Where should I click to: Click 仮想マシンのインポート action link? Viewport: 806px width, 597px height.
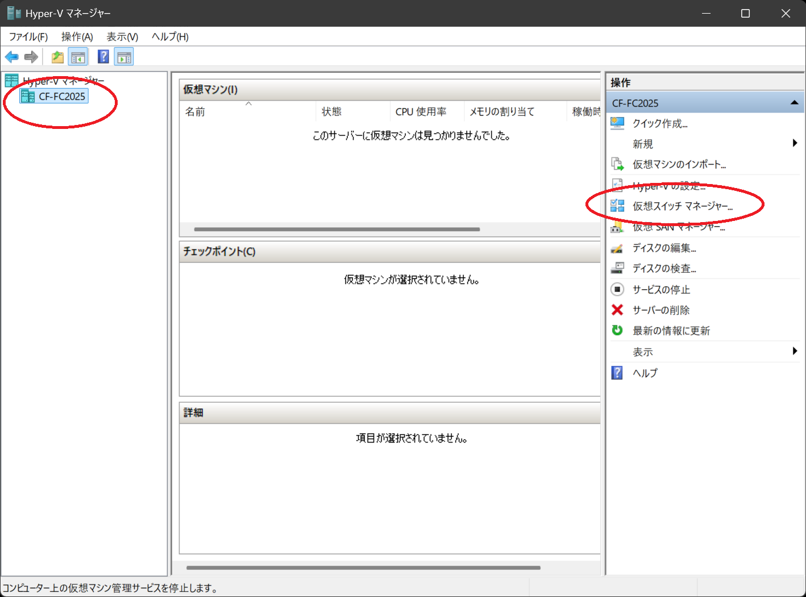[679, 165]
